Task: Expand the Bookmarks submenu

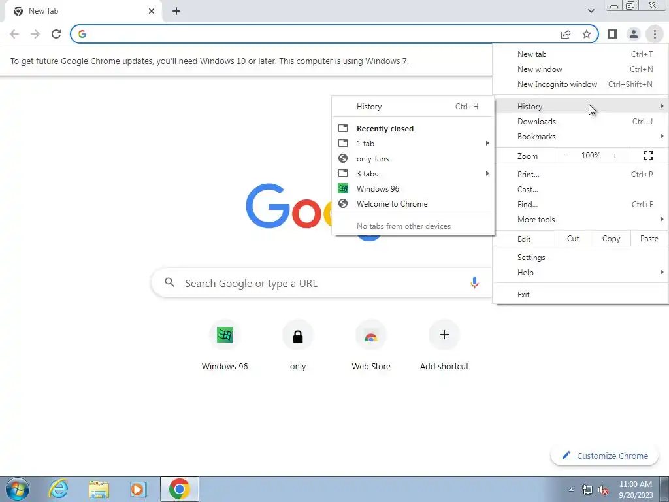Action: tap(581, 137)
